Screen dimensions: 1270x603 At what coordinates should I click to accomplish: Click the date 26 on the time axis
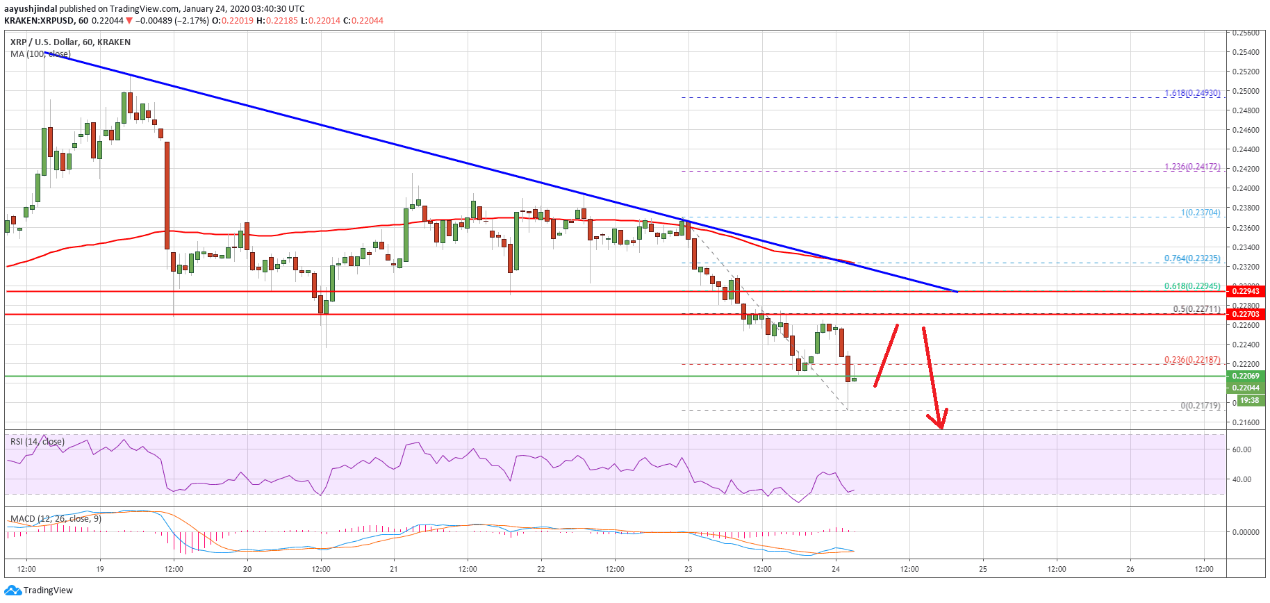1130,569
